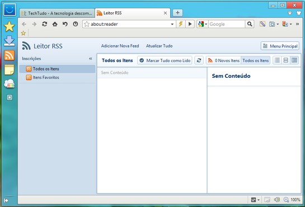Open the Menu Principal button

280,46
